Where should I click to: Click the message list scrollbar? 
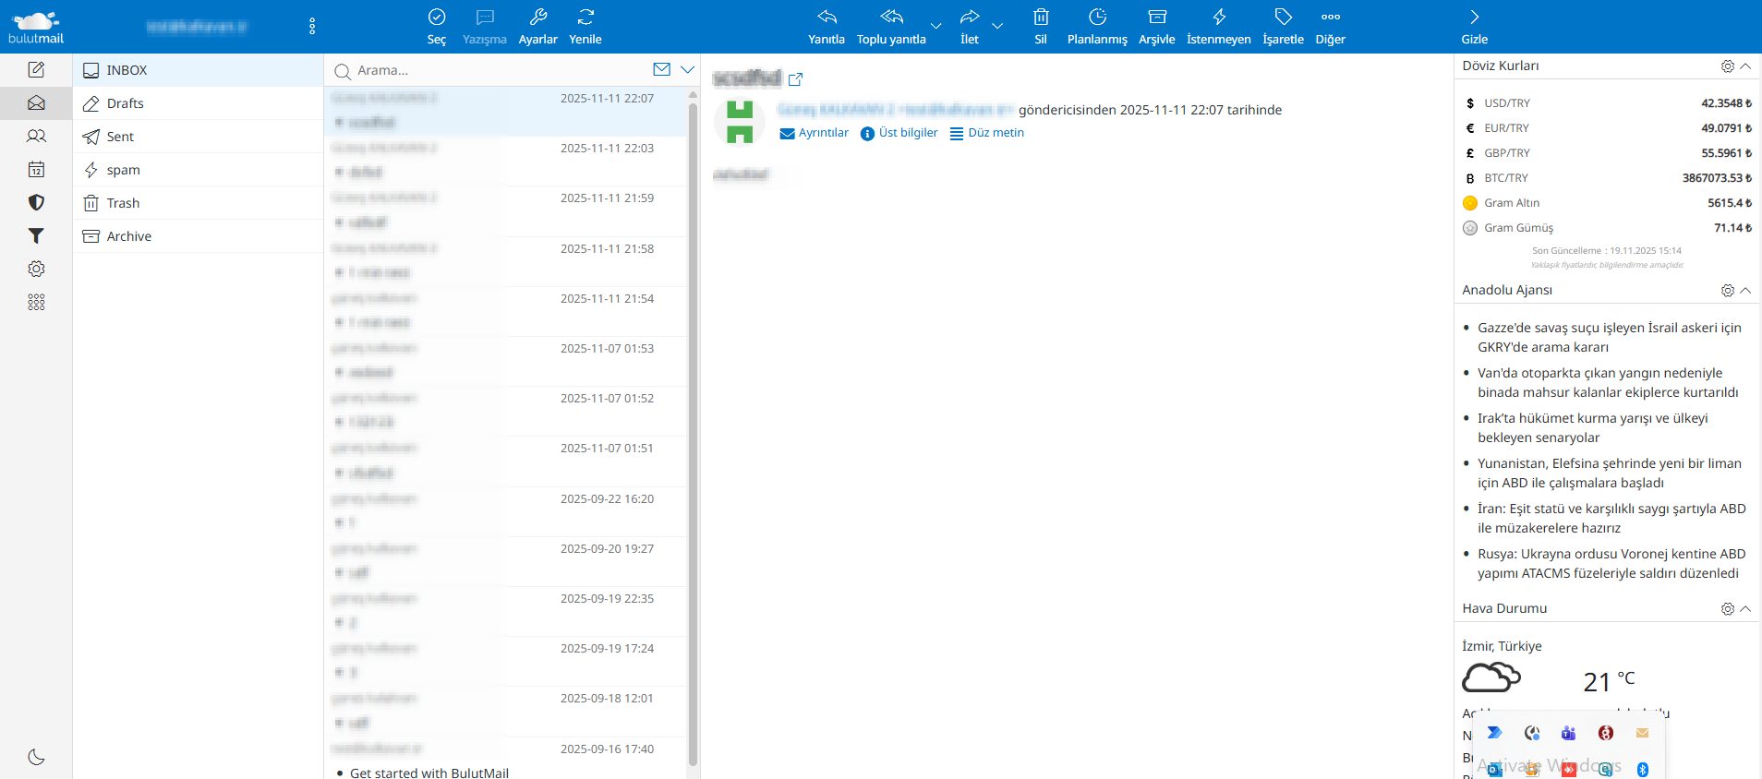pos(693,434)
